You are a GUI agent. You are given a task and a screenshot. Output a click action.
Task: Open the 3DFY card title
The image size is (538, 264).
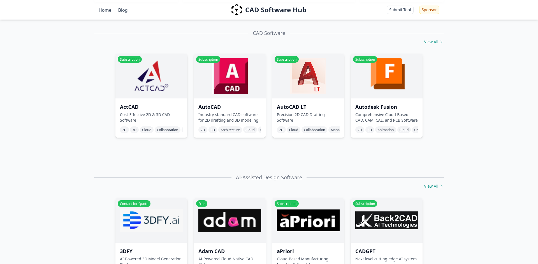pyautogui.click(x=126, y=251)
